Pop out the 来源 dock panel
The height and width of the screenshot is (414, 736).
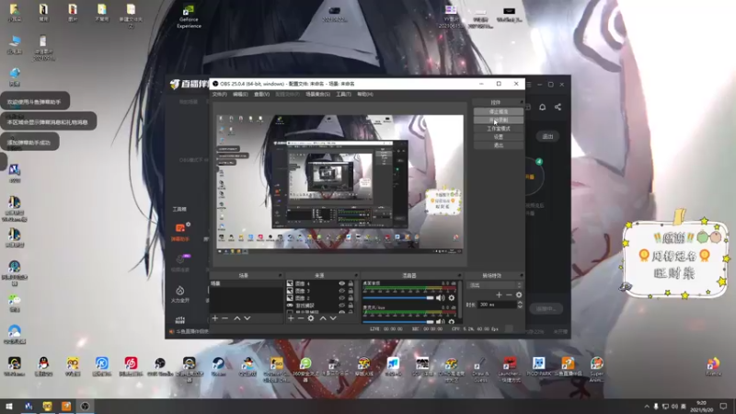click(x=356, y=275)
